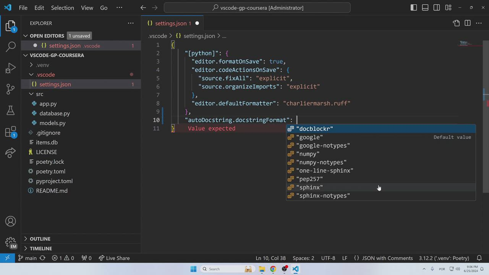489x275 pixels.
Task: Open Run and Debug view
Action: (11, 68)
